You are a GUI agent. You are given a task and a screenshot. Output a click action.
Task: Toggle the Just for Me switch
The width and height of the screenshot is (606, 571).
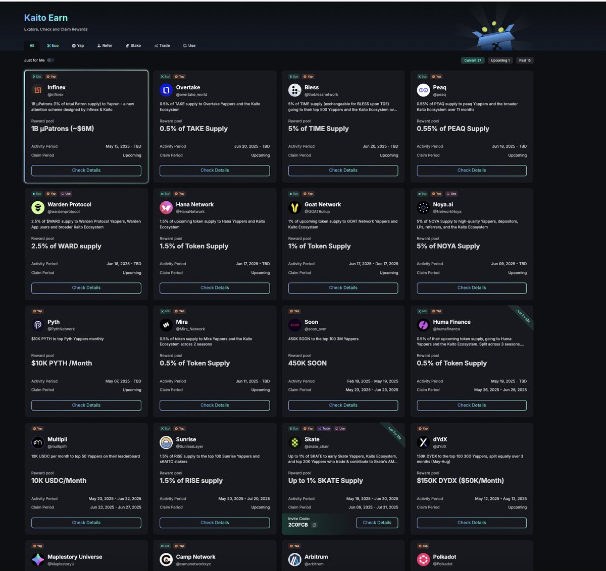[x=50, y=60]
